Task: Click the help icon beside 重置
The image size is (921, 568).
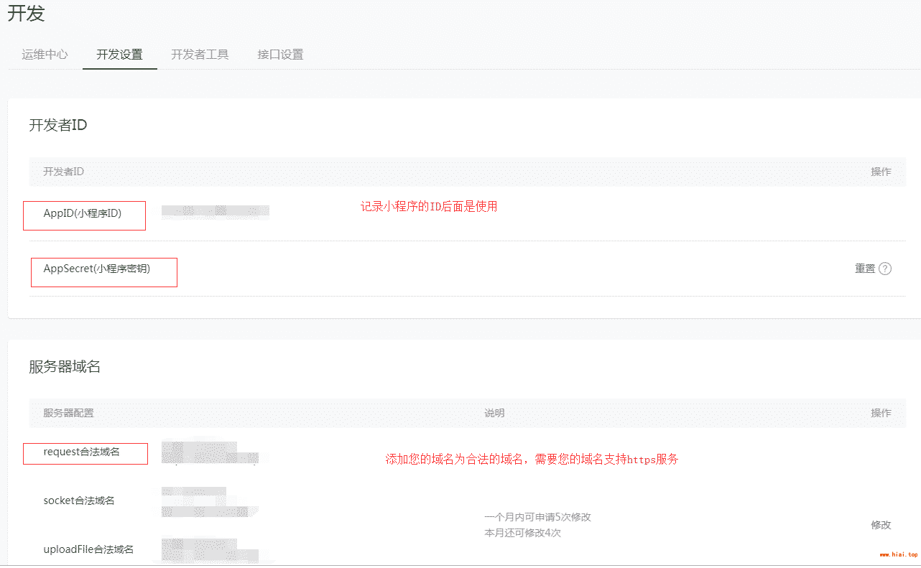Action: coord(885,269)
